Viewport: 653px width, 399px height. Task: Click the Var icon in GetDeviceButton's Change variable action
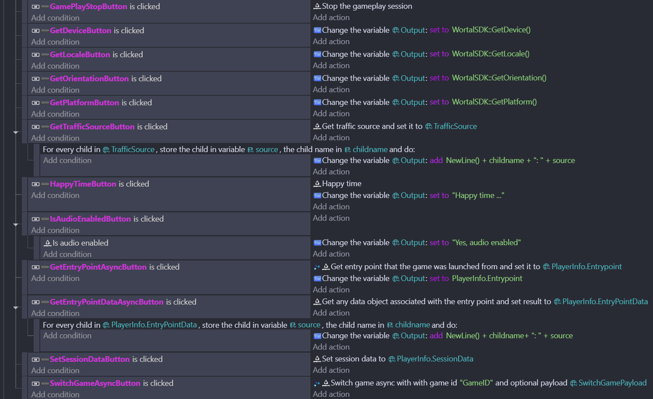pyautogui.click(x=317, y=30)
